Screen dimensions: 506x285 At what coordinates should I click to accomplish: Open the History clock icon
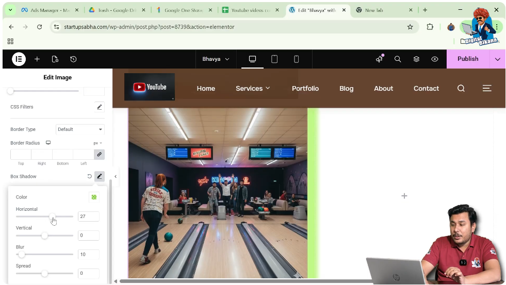pyautogui.click(x=73, y=59)
